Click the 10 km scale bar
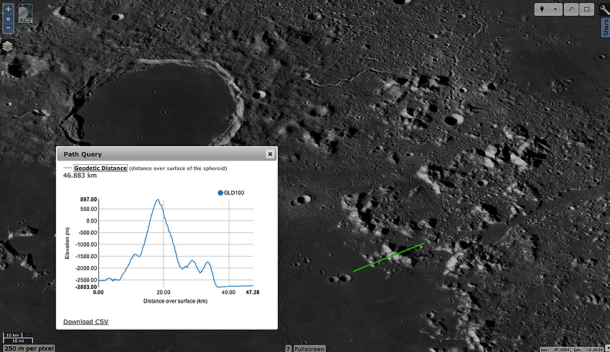Screen dimensions: 610x352 click(x=12, y=335)
